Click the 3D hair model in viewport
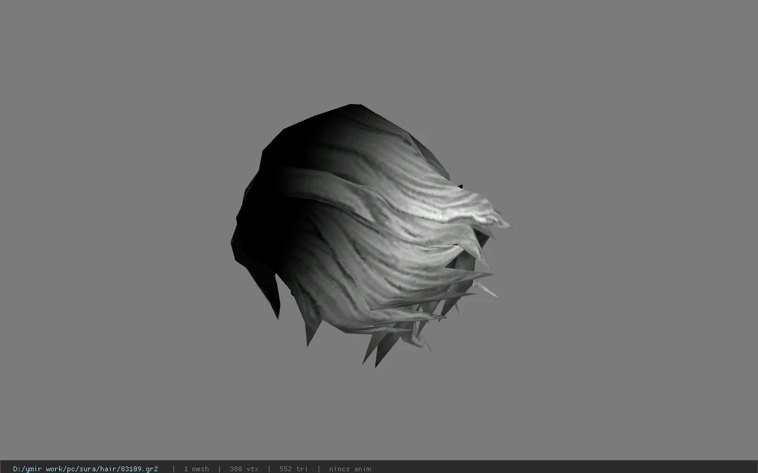 coord(370,235)
